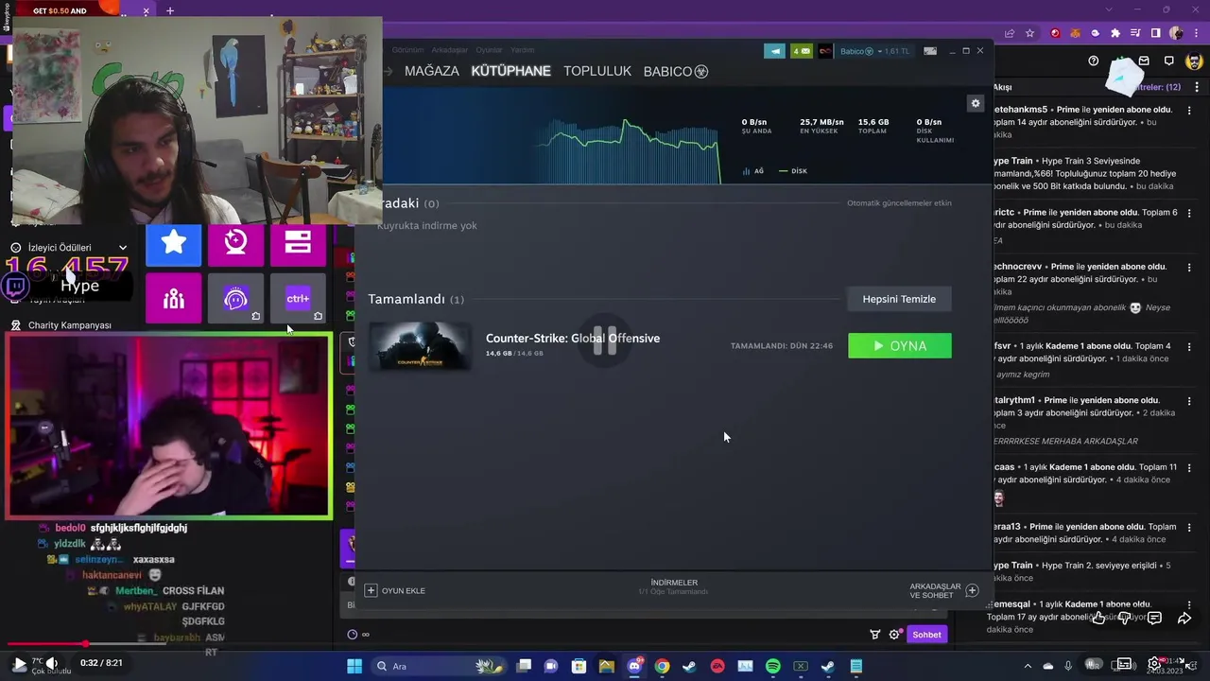Open a new Chrome tab
The image size is (1210, 681).
[170, 10]
